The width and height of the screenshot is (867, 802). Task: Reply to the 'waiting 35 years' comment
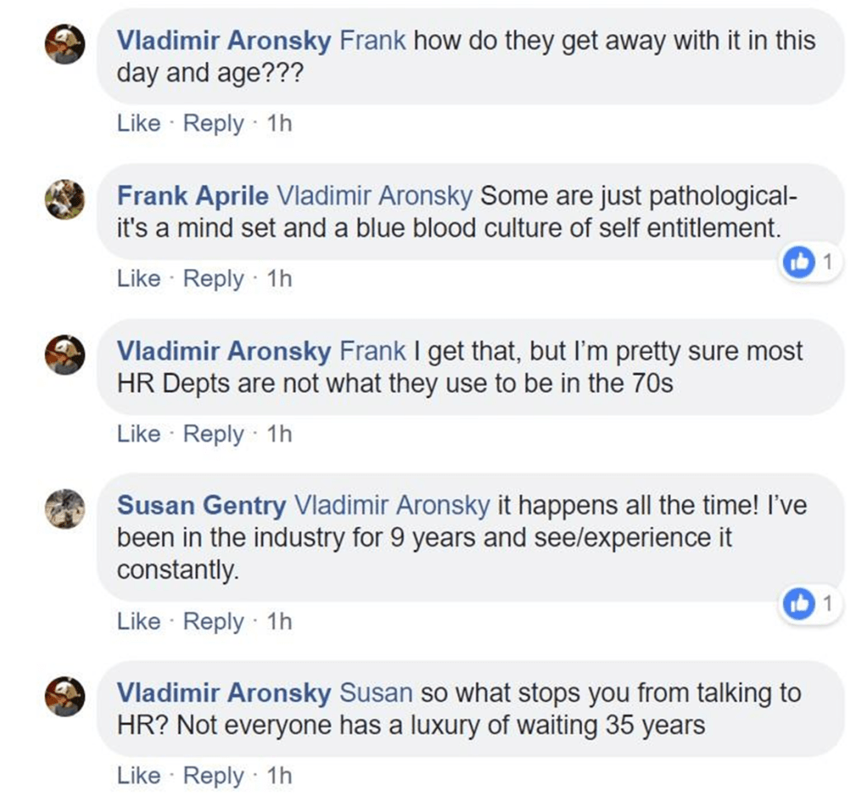(213, 776)
